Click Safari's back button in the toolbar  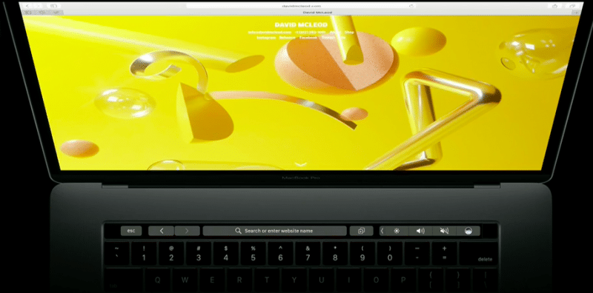(28, 6)
